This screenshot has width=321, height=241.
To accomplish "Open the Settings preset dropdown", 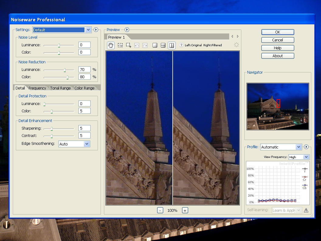I will 88,30.
